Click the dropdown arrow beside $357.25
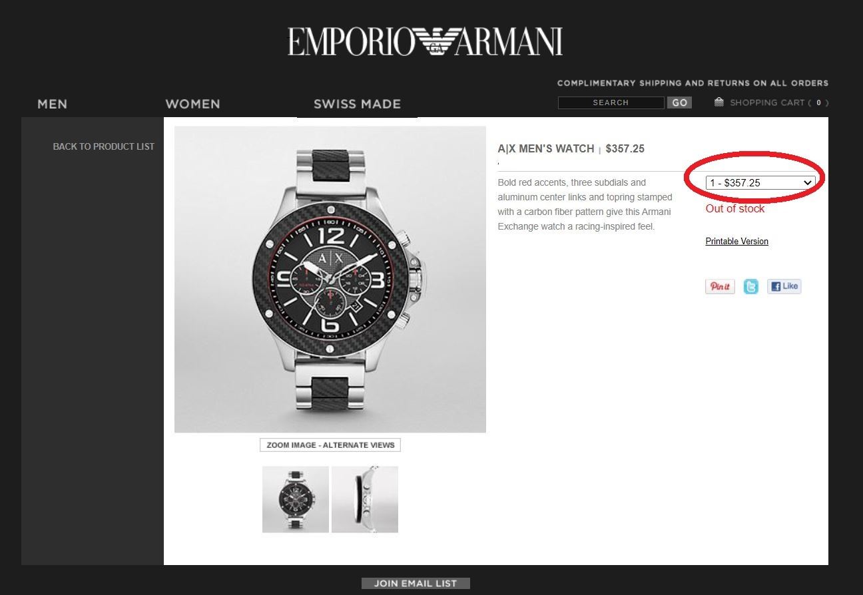The image size is (863, 595). 808,182
